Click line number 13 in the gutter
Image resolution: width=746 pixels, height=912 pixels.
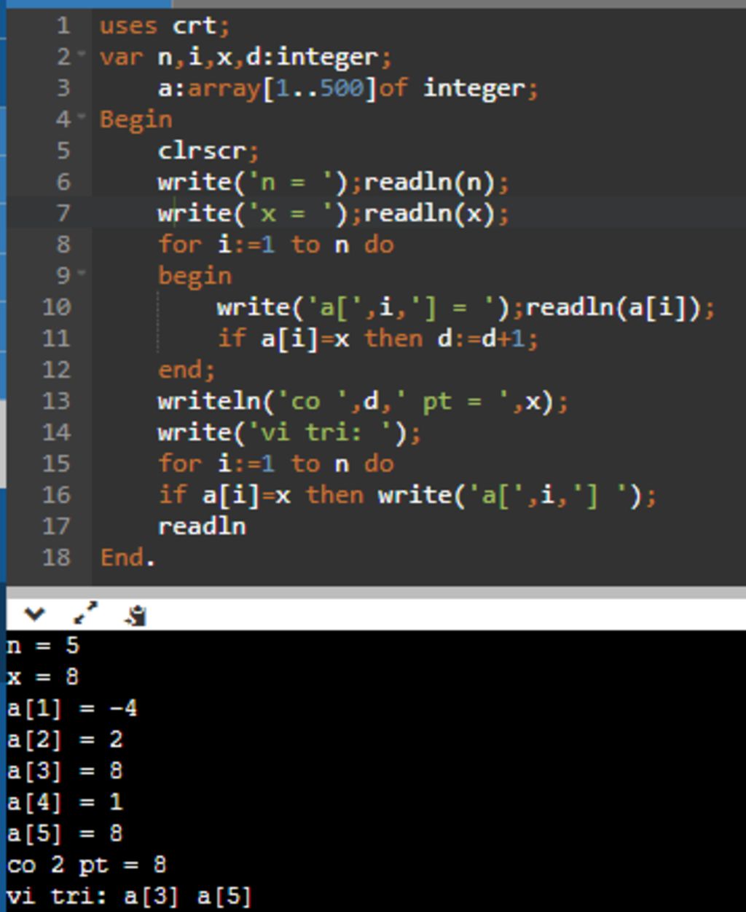coord(56,401)
